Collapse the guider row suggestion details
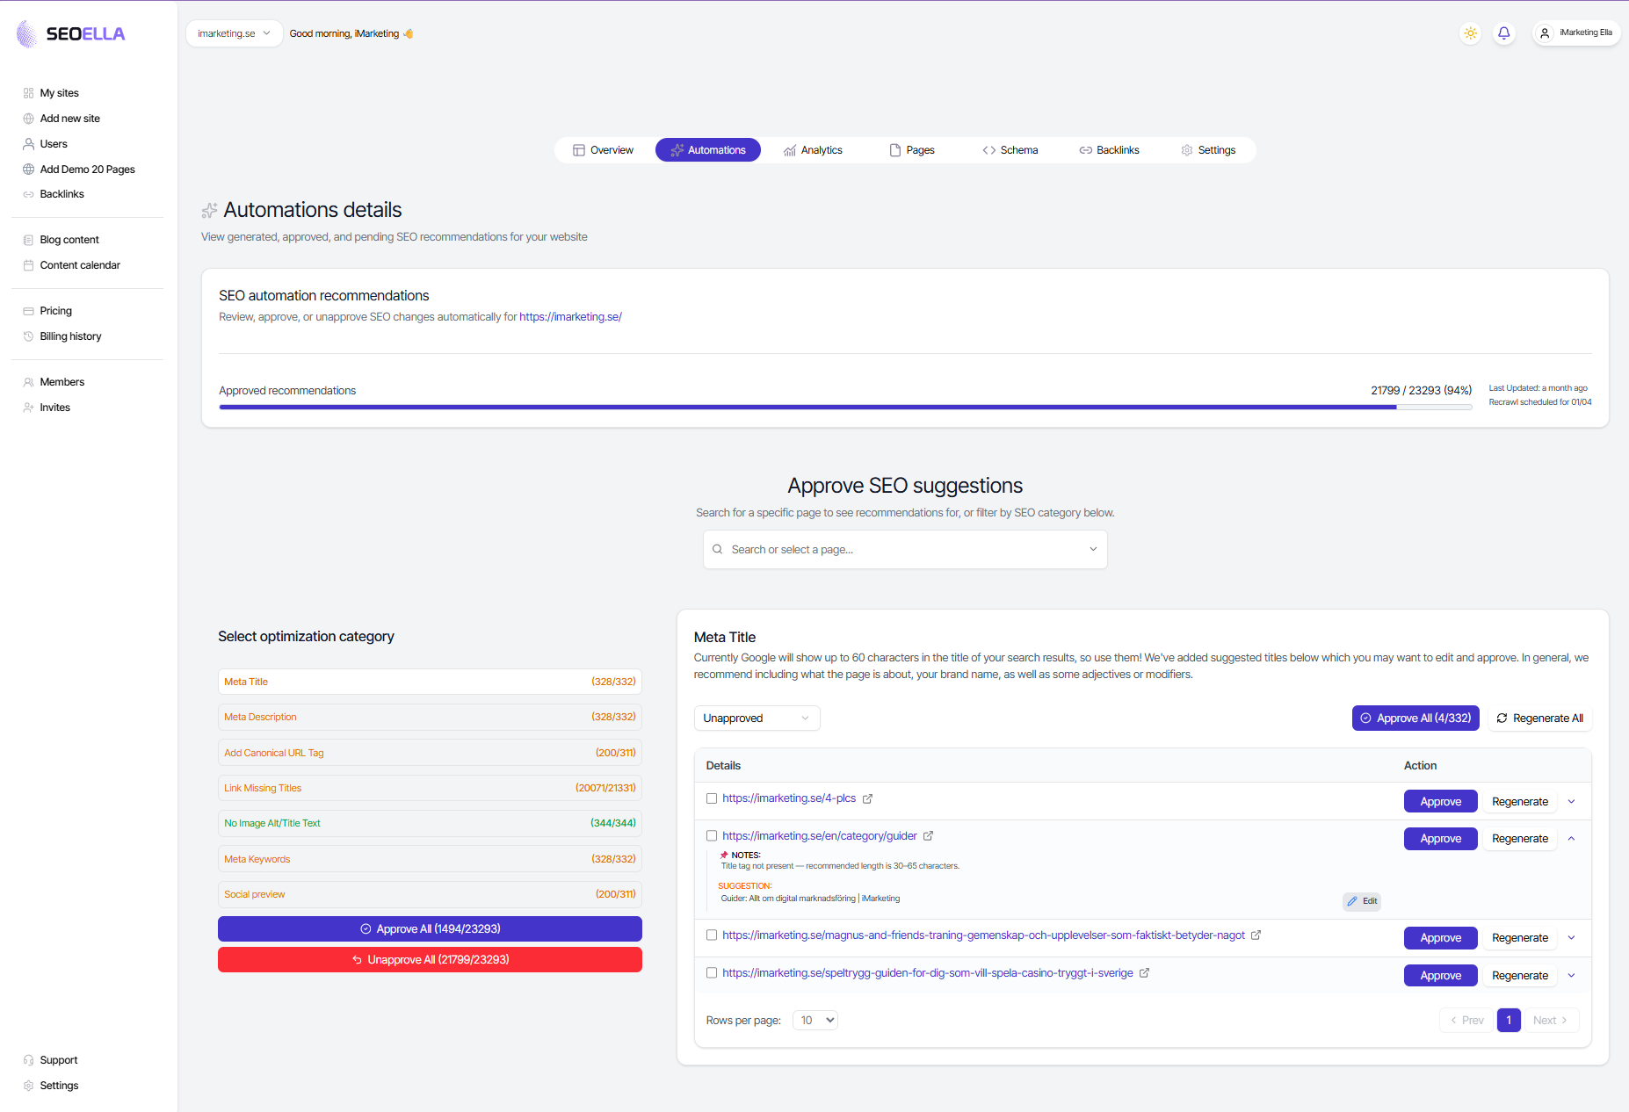The image size is (1629, 1112). (x=1572, y=838)
